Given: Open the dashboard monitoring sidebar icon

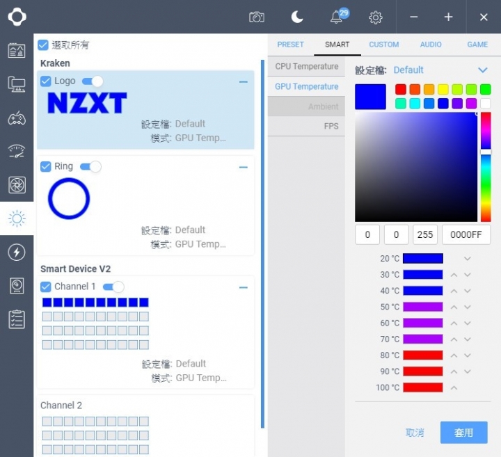Looking at the screenshot, I should (x=17, y=51).
